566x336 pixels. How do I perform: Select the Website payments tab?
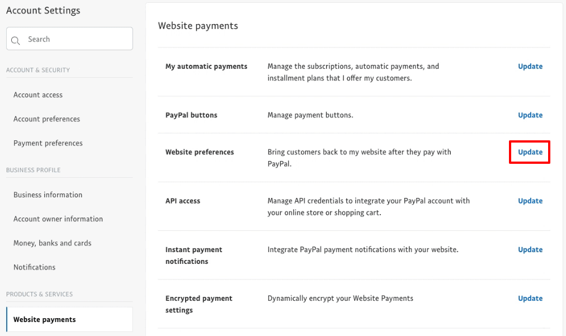coord(44,319)
